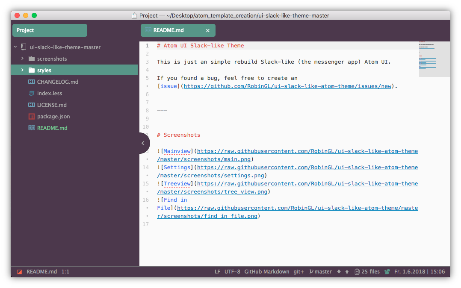Click the Mainview link label
Viewport: 461px width, 288px height.
click(177, 151)
